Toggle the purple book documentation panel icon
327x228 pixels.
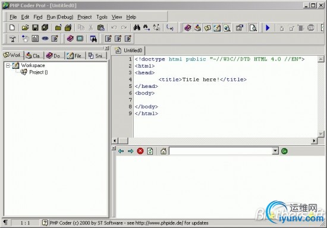(188, 28)
